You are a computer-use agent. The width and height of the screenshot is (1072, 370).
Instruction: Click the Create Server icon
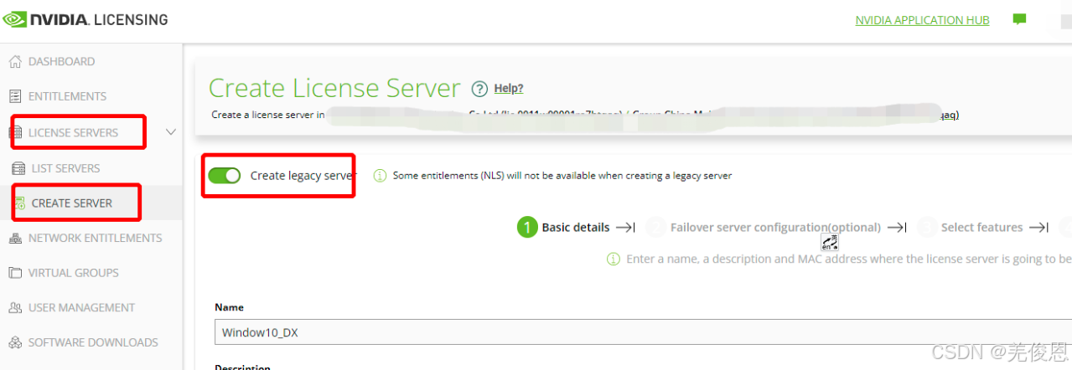pos(18,203)
